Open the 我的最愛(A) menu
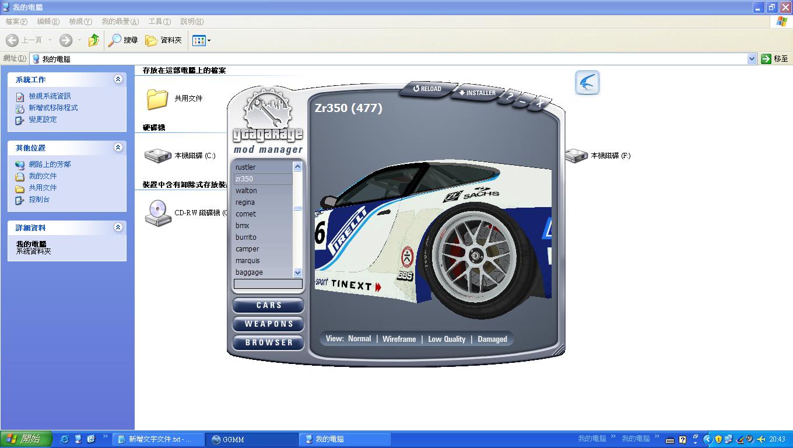Image resolution: width=793 pixels, height=448 pixels. pyautogui.click(x=120, y=22)
